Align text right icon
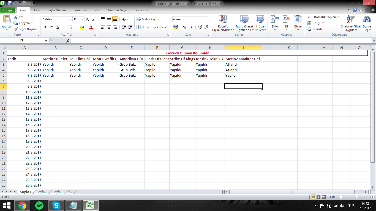376x211 pixels. pyautogui.click(x=115, y=27)
